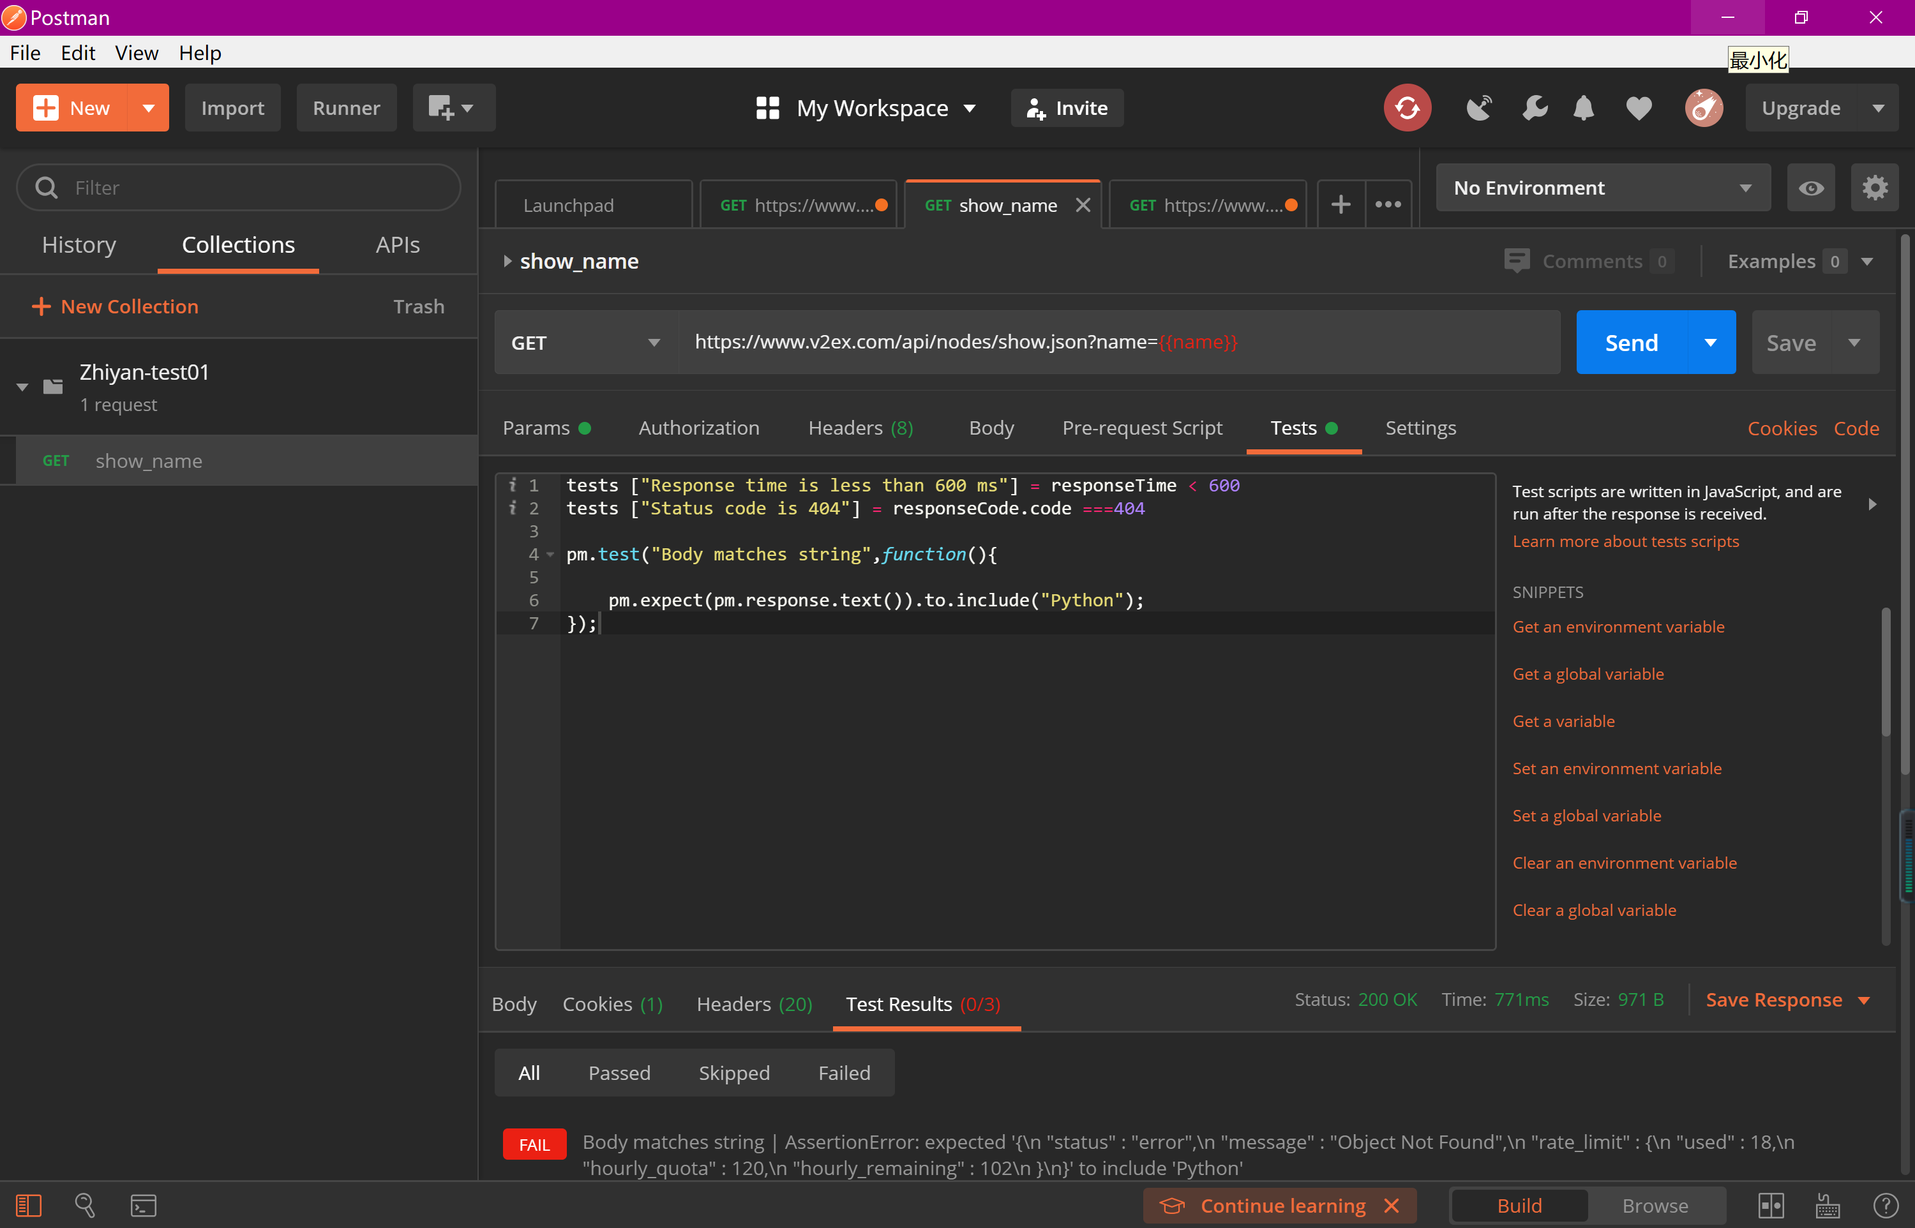The height and width of the screenshot is (1228, 1915).
Task: Open the Runner button
Action: 346,108
